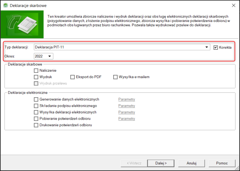Click the Deklaracje skarbowe title bar app icon

[6, 6]
